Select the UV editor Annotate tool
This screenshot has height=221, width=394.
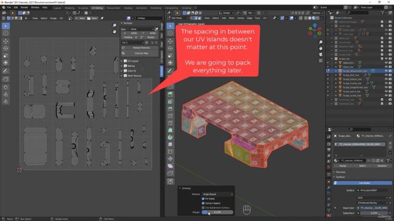pos(6,71)
